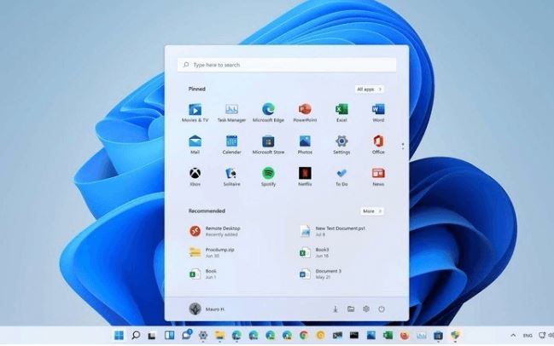
Task: Start the Solitaire game
Action: click(x=231, y=176)
